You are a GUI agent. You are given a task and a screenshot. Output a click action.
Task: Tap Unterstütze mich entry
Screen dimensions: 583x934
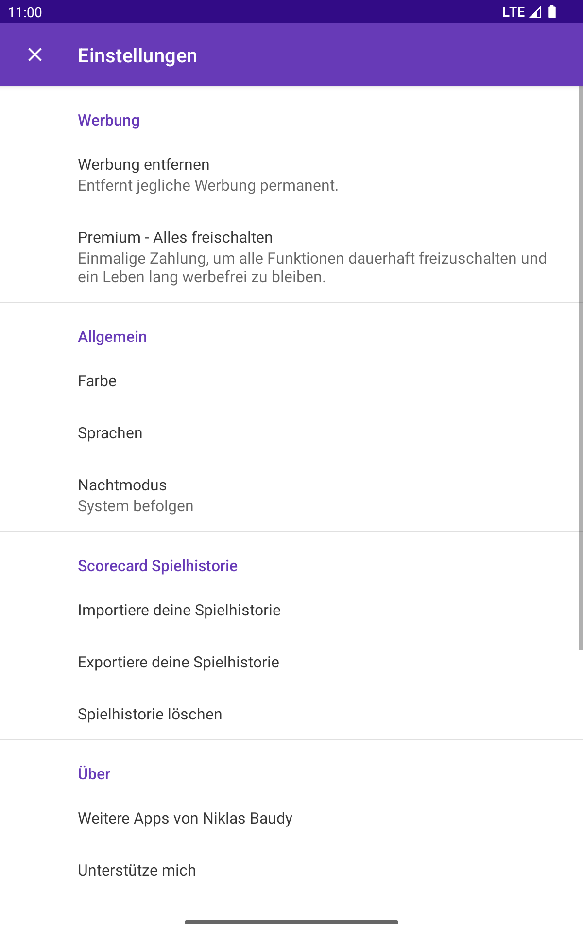[x=291, y=870]
